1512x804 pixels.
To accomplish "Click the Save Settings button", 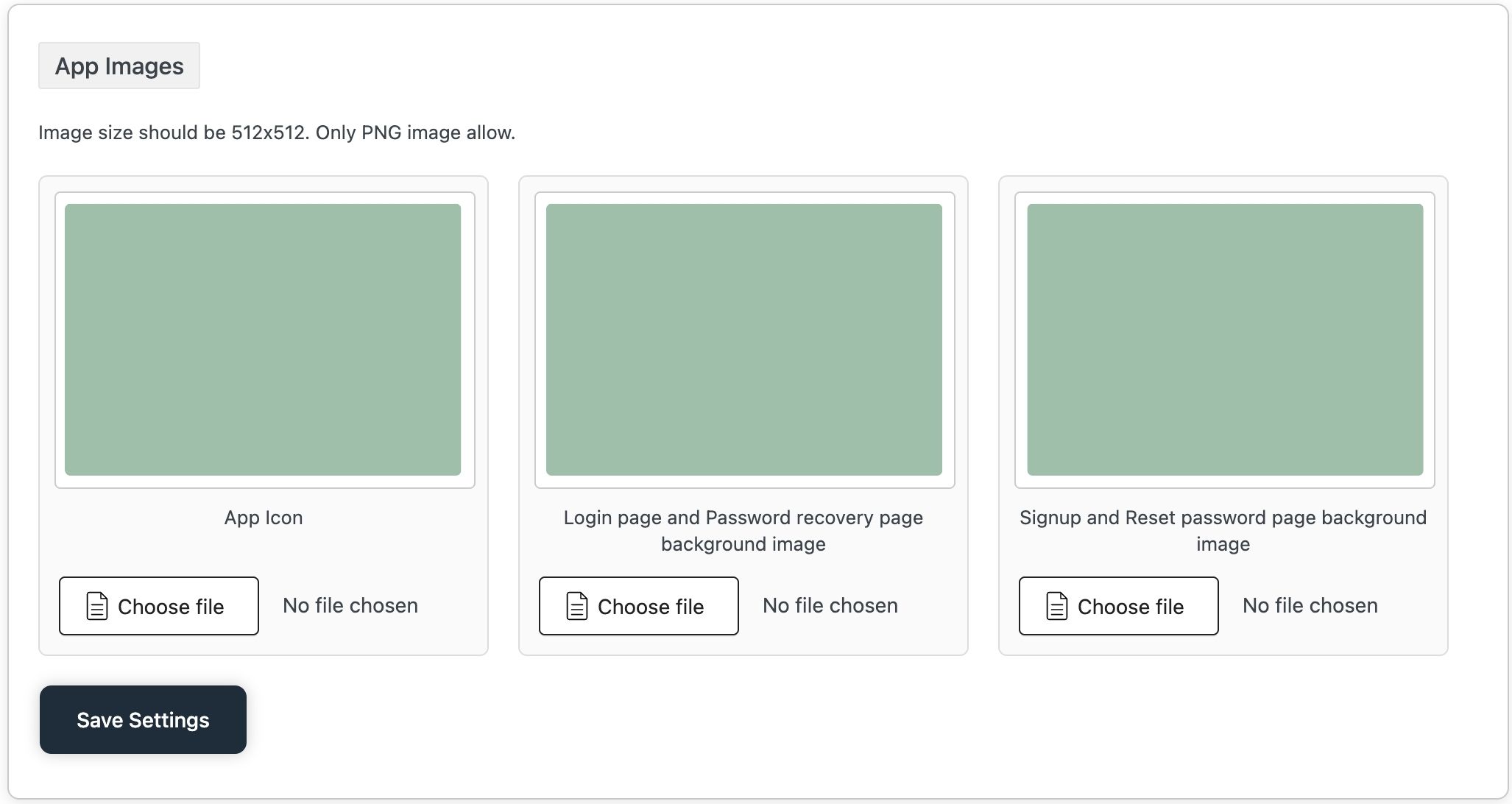I will (x=143, y=719).
